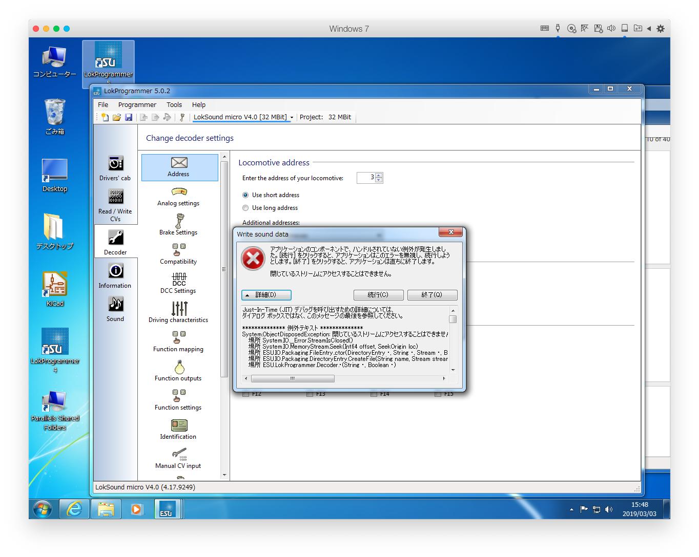This screenshot has width=699, height=557.
Task: Show hidden tray icons in Windows taskbar
Action: [x=571, y=510]
